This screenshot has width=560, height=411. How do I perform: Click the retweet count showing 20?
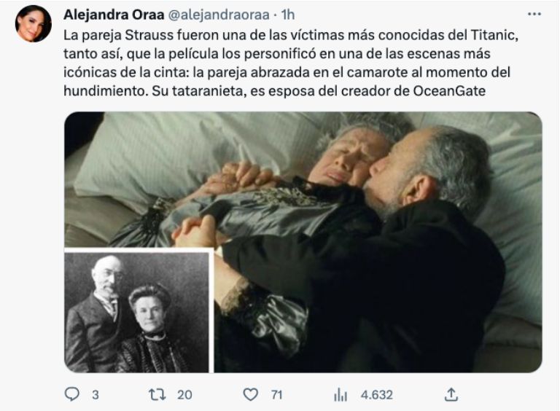184,395
